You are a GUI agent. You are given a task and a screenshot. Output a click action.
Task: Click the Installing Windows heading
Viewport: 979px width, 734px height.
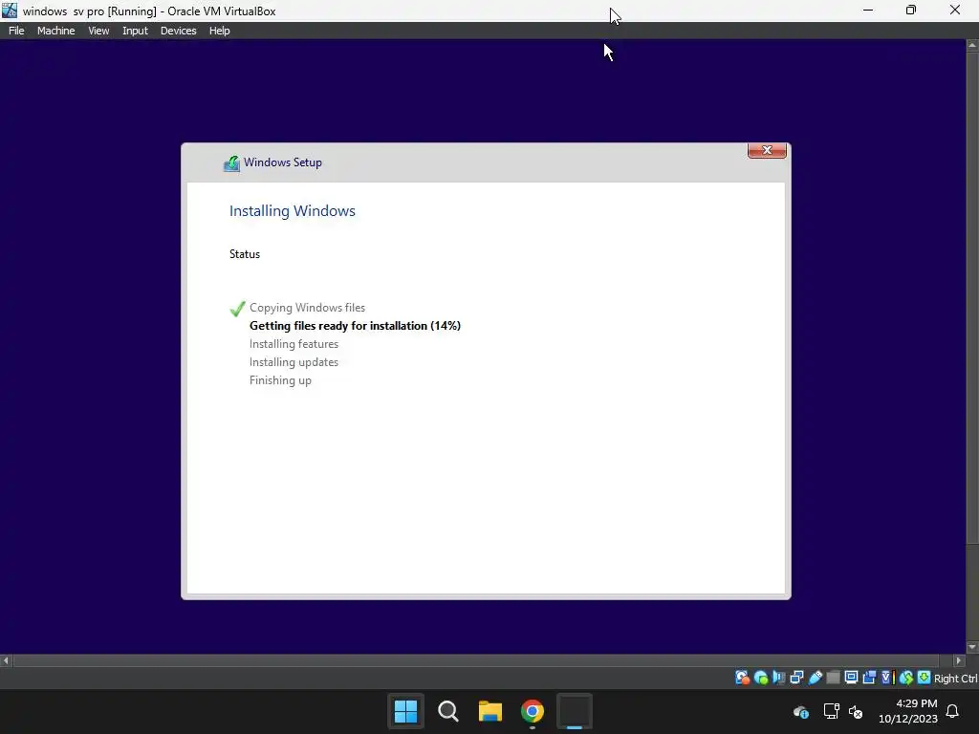293,211
